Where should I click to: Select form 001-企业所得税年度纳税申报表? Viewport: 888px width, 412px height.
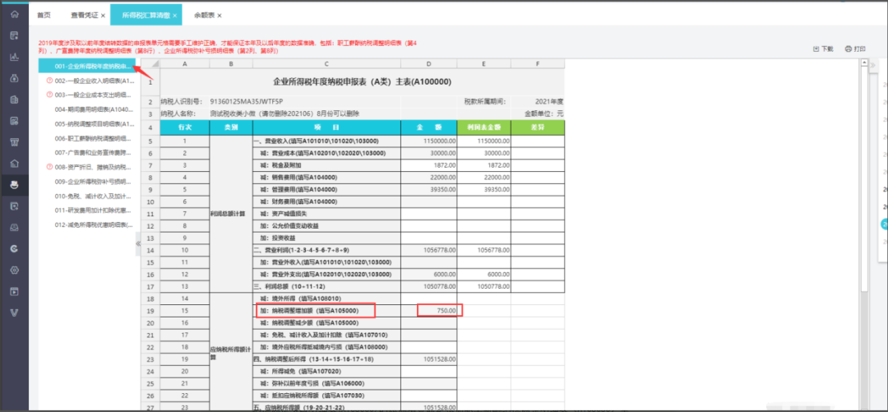86,67
